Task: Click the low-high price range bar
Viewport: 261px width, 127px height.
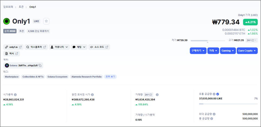Action: pyautogui.click(x=208, y=41)
